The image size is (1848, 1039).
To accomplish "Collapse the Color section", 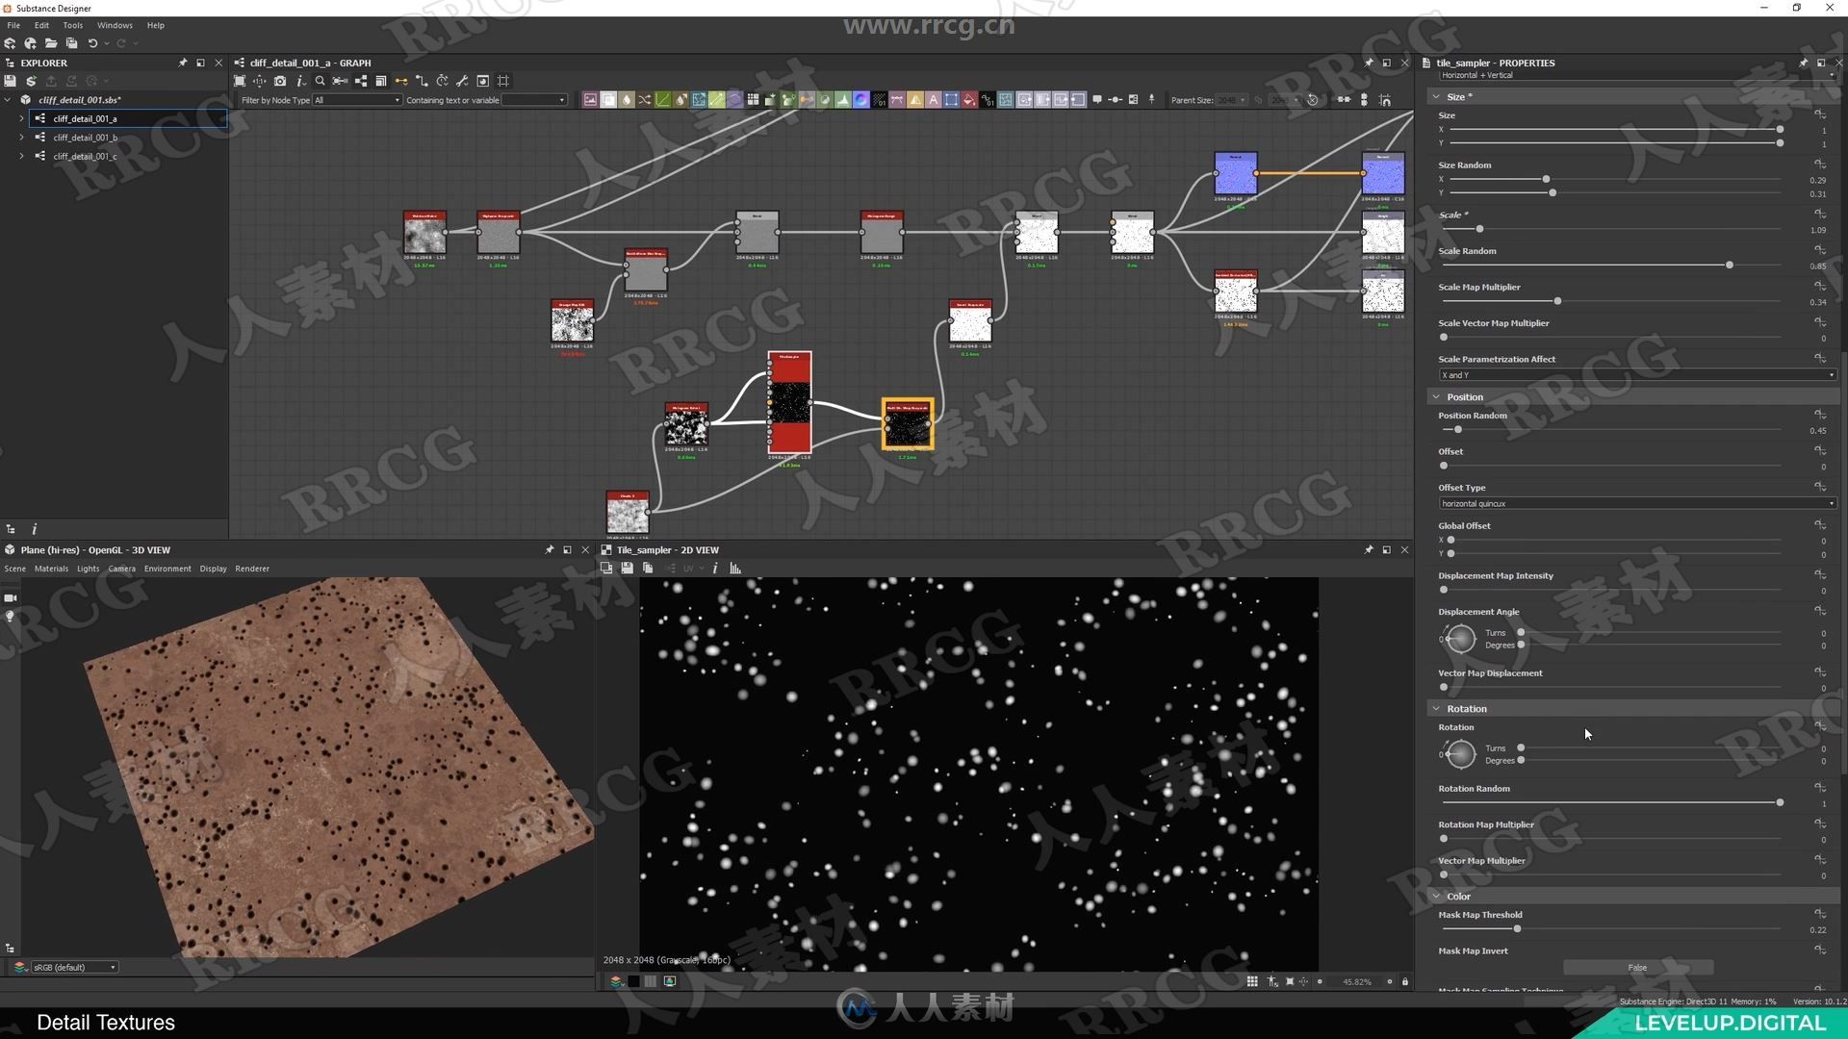I will tap(1437, 896).
